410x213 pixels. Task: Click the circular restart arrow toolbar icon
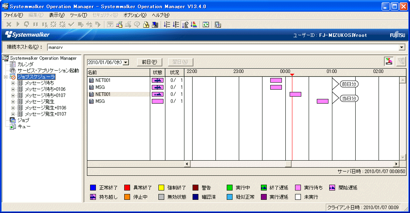point(27,24)
